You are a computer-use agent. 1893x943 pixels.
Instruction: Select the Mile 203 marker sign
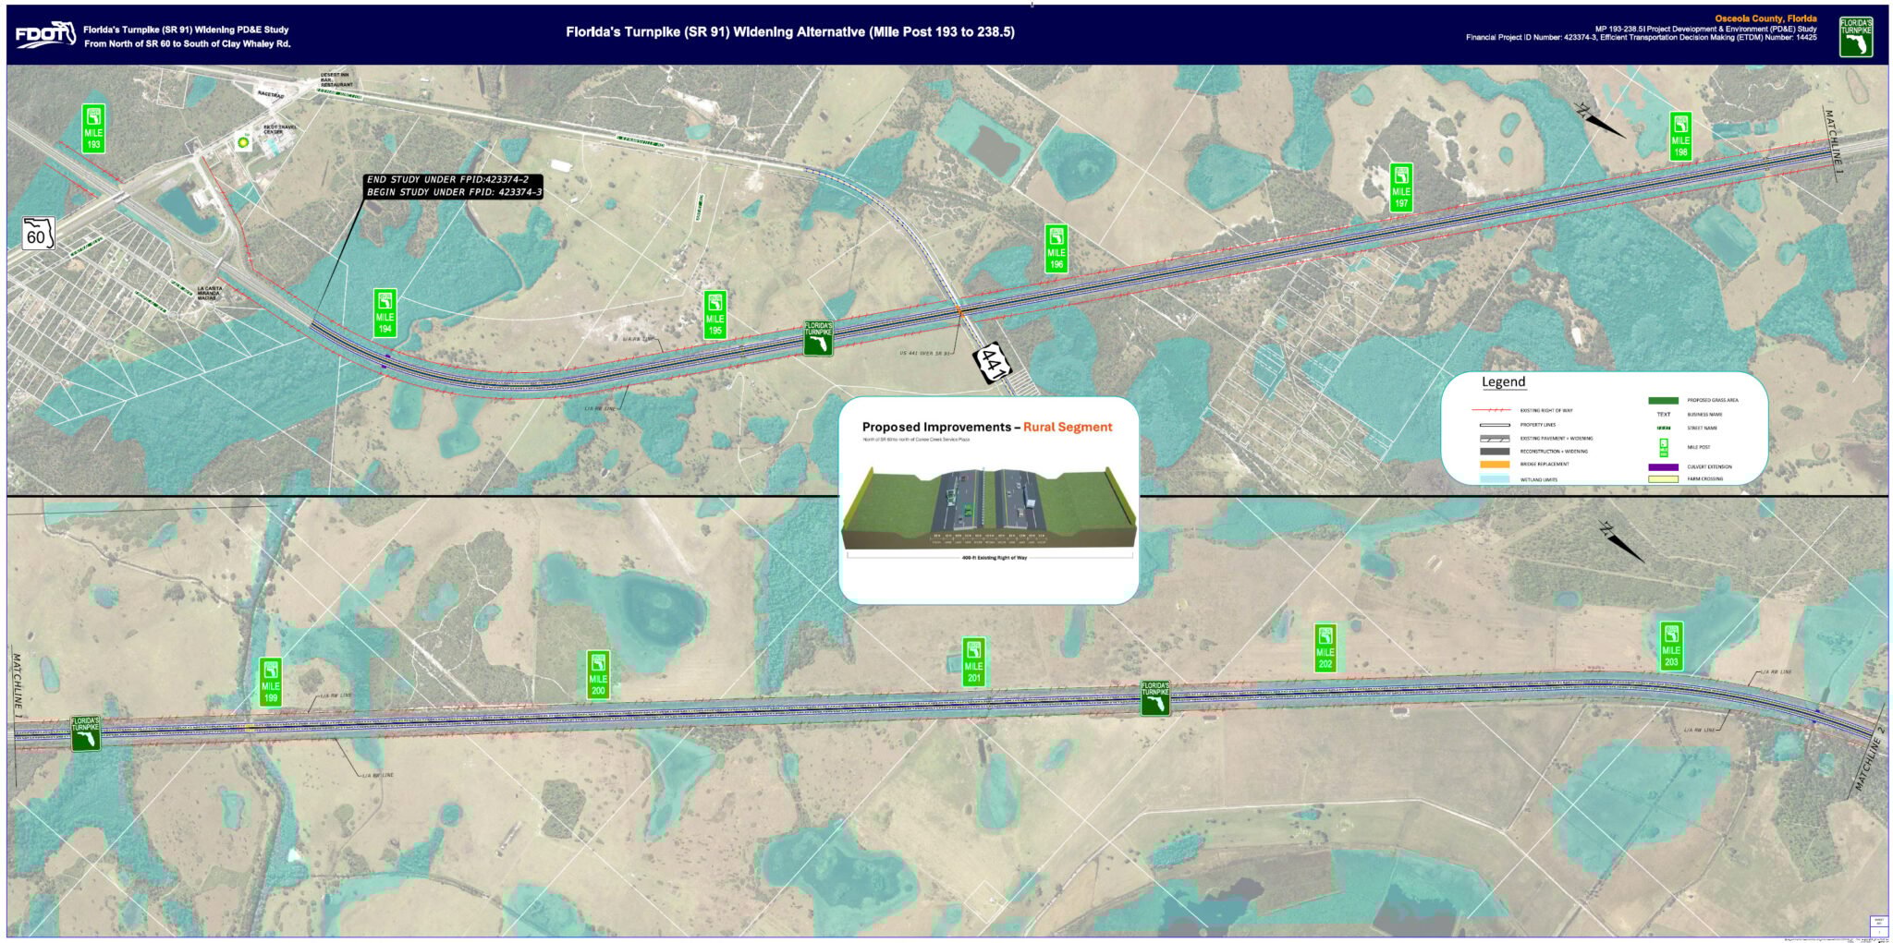point(1671,646)
